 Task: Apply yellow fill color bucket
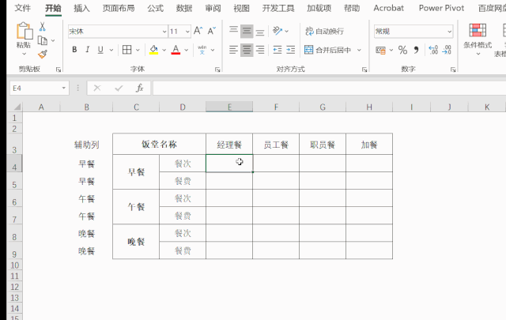click(x=153, y=50)
